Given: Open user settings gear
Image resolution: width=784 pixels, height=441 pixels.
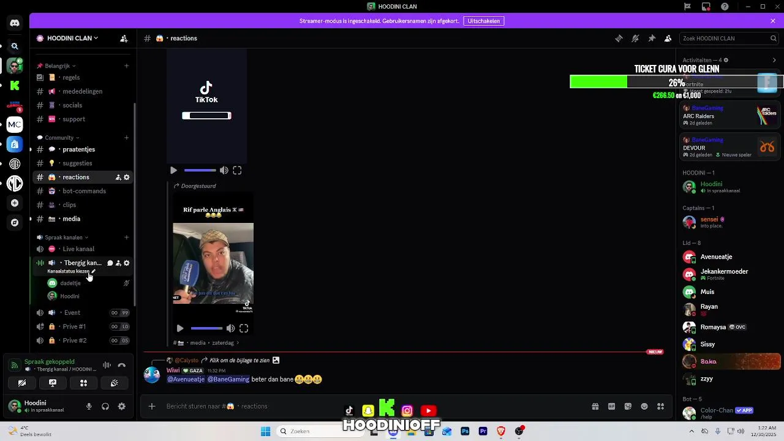Looking at the screenshot, I should 122,406.
